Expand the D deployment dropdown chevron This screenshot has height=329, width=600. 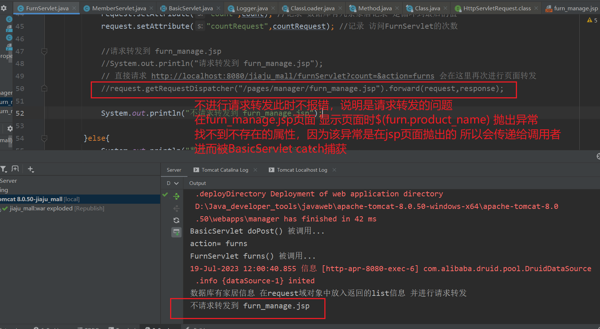[x=176, y=183]
